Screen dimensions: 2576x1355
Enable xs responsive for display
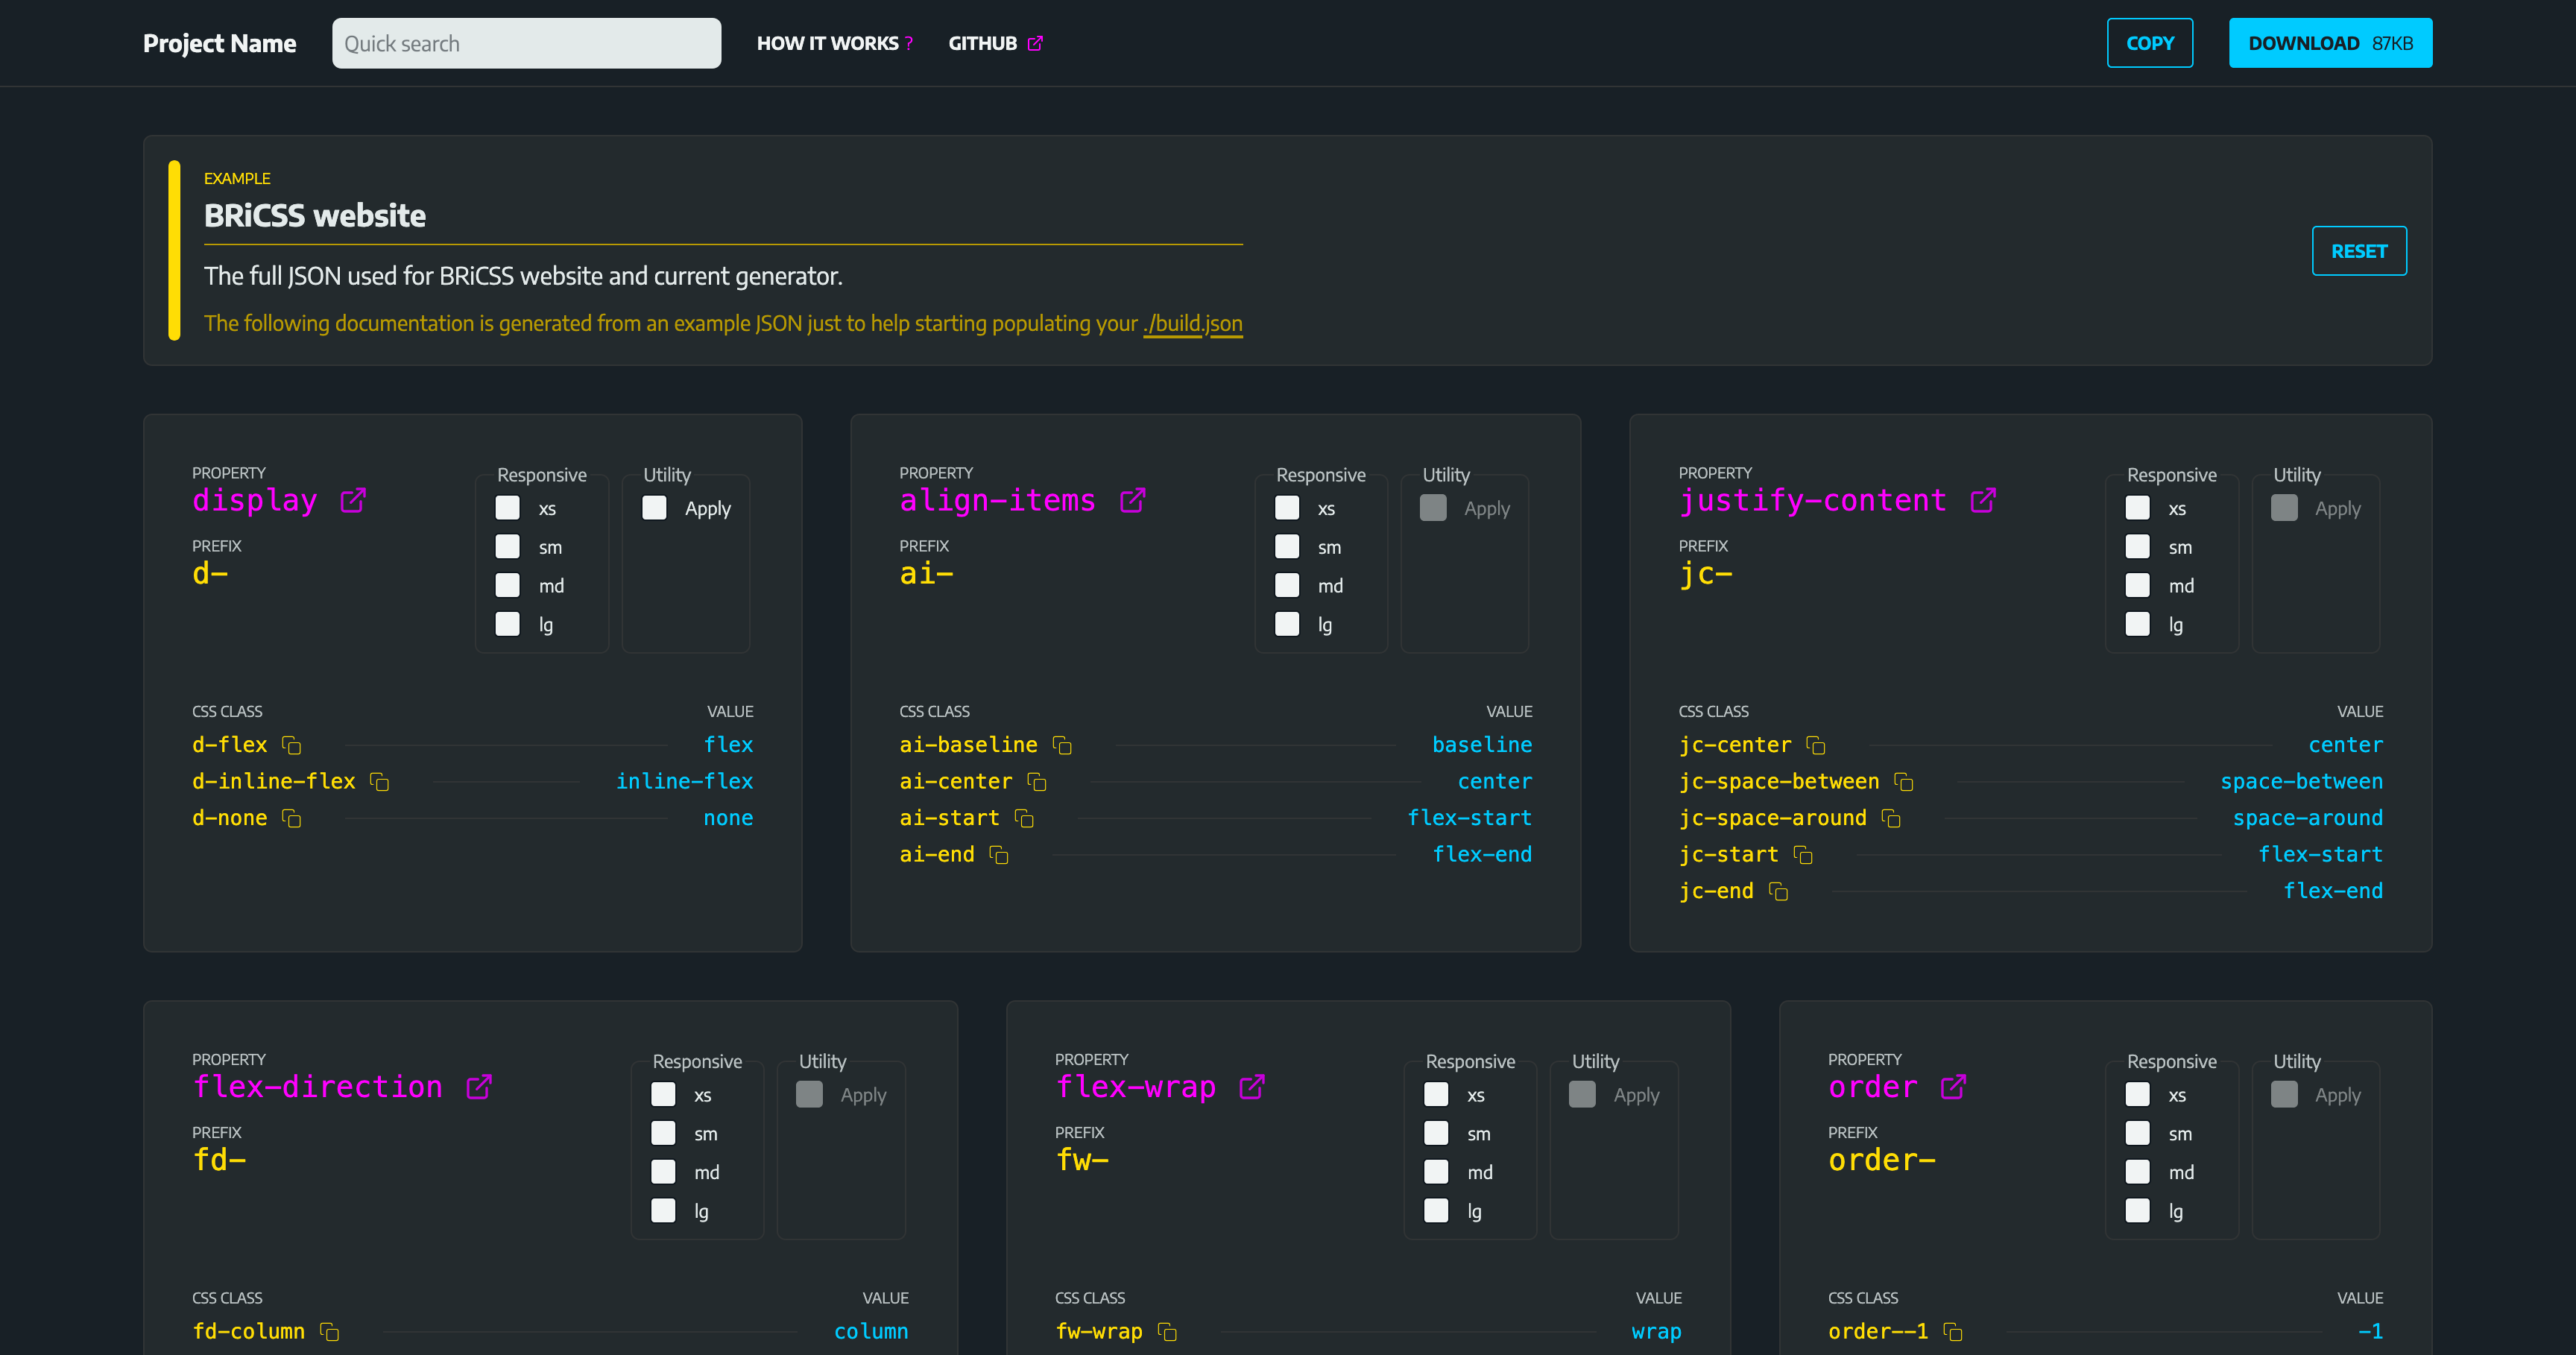(508, 508)
